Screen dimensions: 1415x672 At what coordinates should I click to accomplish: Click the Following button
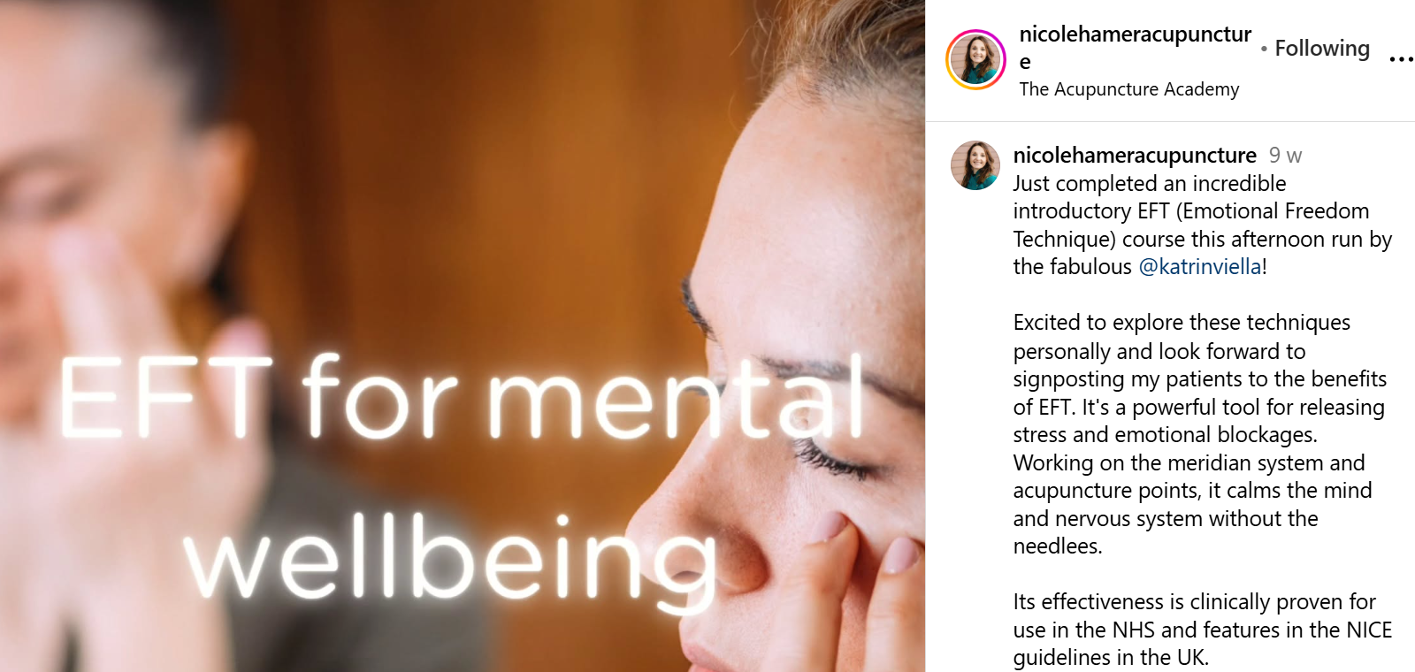tap(1322, 49)
